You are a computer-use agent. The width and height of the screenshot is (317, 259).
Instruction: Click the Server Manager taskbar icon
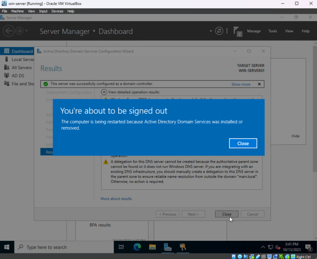(x=168, y=247)
